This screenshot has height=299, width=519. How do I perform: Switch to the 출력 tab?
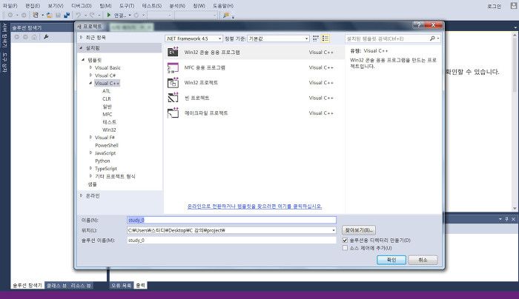[x=140, y=286]
